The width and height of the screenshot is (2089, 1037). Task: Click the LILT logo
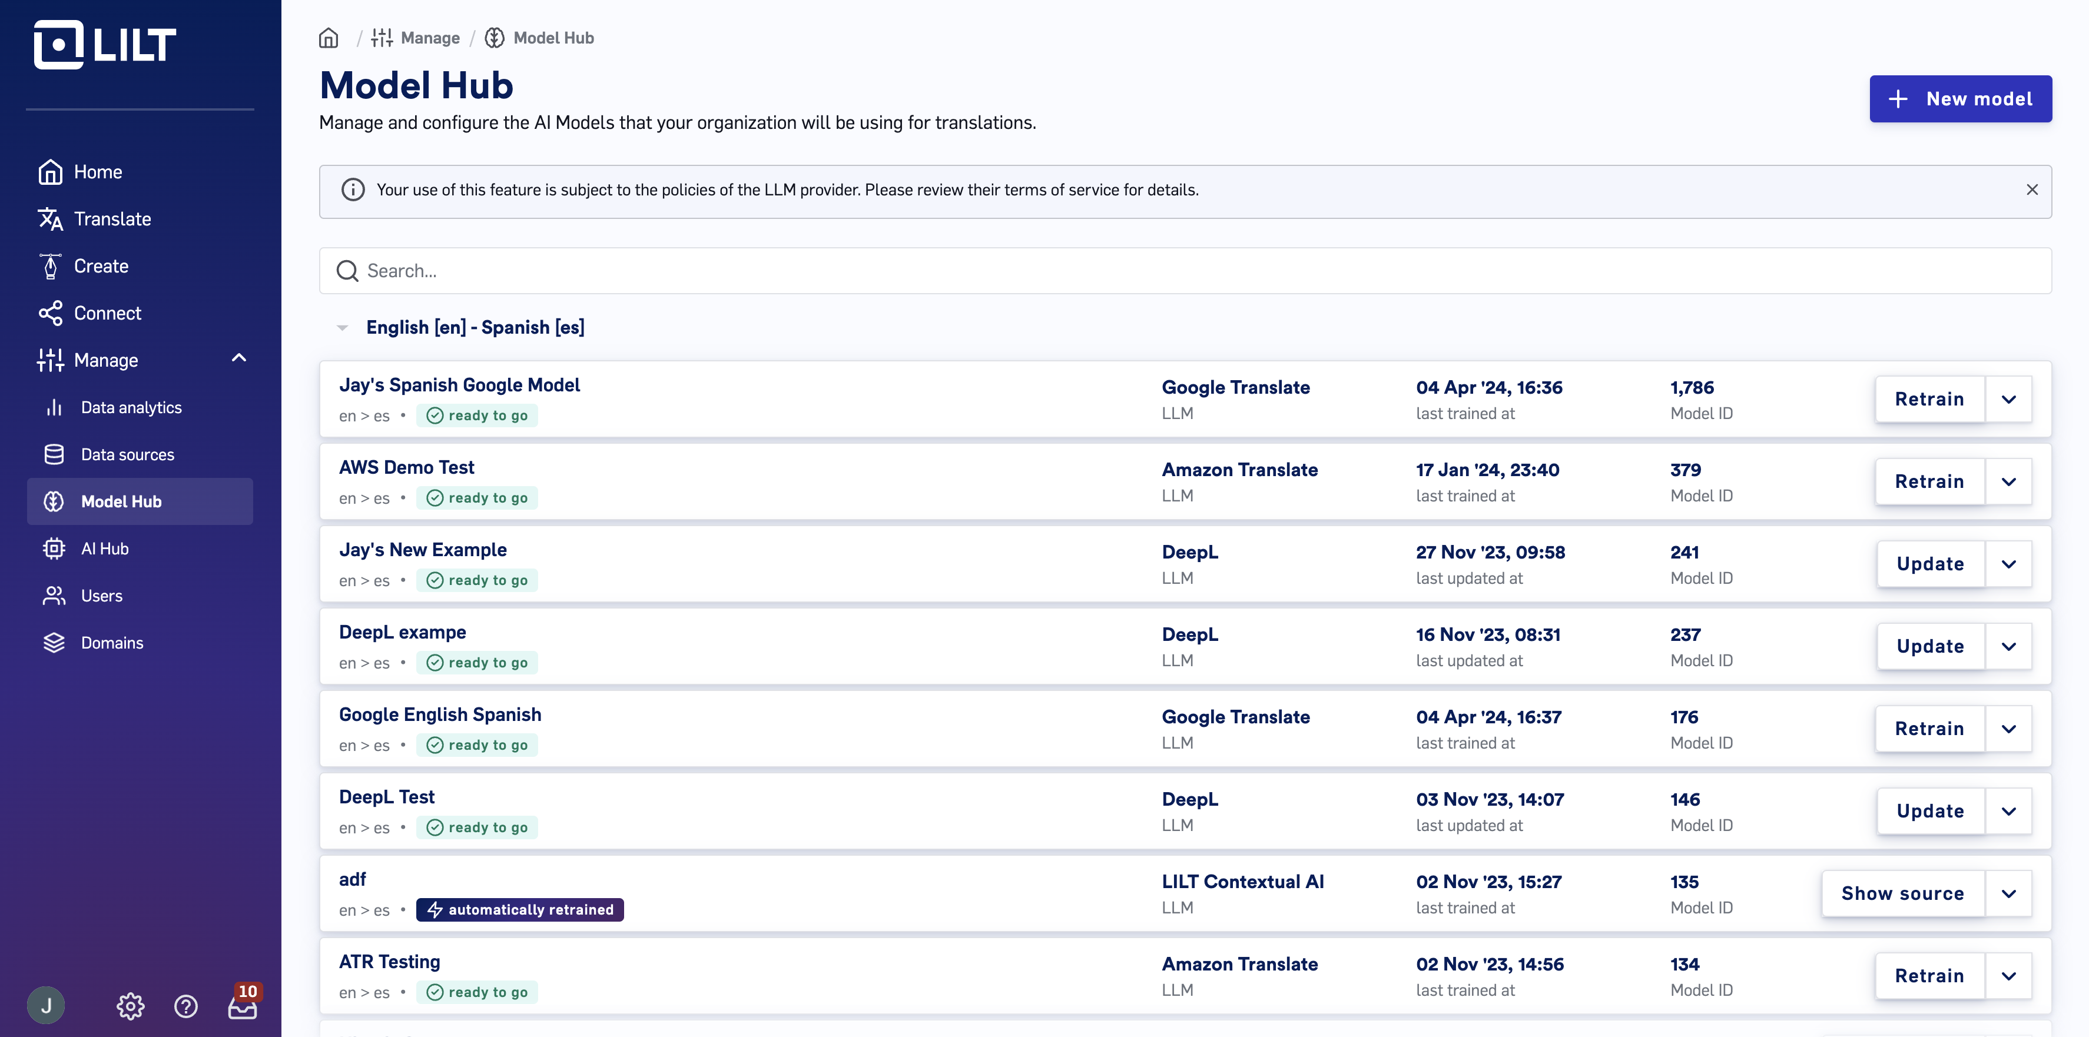[x=105, y=45]
